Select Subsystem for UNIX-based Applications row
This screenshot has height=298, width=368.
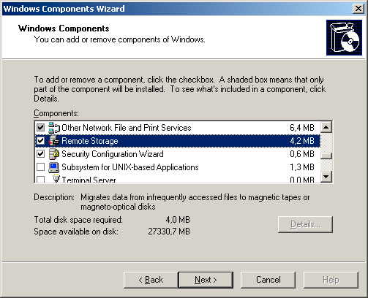(178, 167)
